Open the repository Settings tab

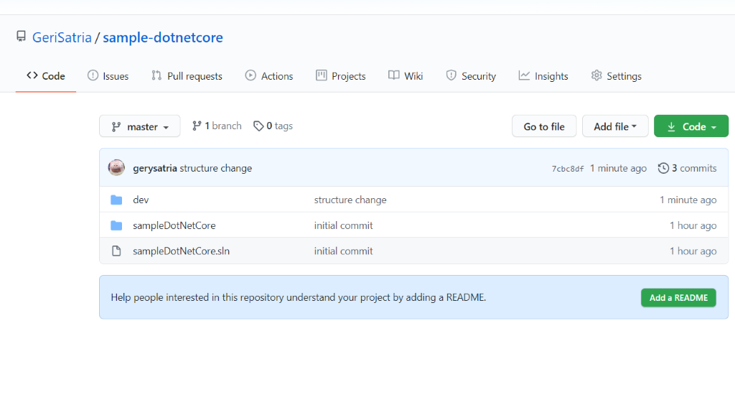tap(616, 76)
